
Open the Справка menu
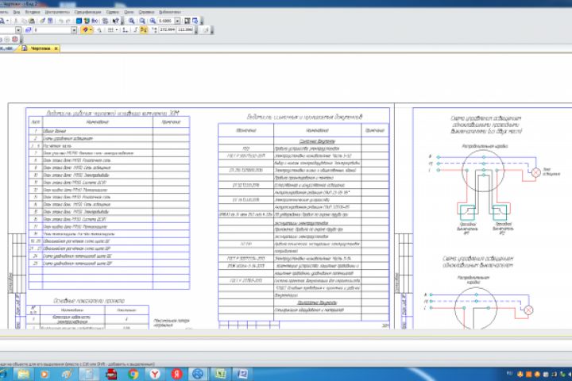tap(146, 12)
